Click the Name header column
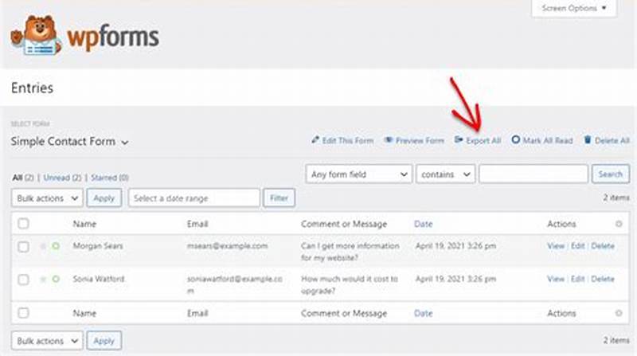637x356 pixels. [84, 224]
